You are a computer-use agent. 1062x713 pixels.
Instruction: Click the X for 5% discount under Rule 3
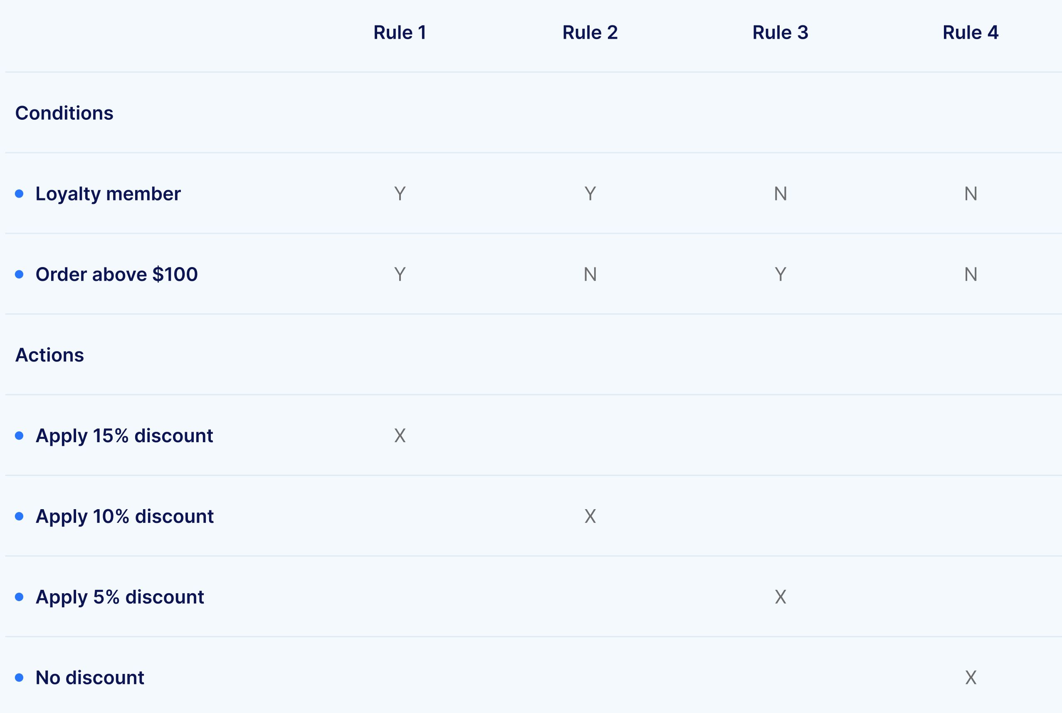[x=781, y=597]
